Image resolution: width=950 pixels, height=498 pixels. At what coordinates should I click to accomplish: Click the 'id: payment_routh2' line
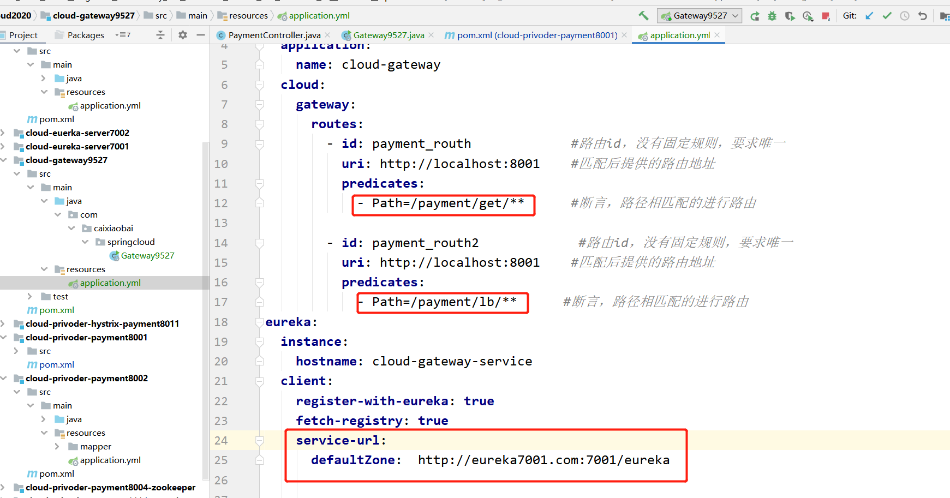pyautogui.click(x=410, y=243)
